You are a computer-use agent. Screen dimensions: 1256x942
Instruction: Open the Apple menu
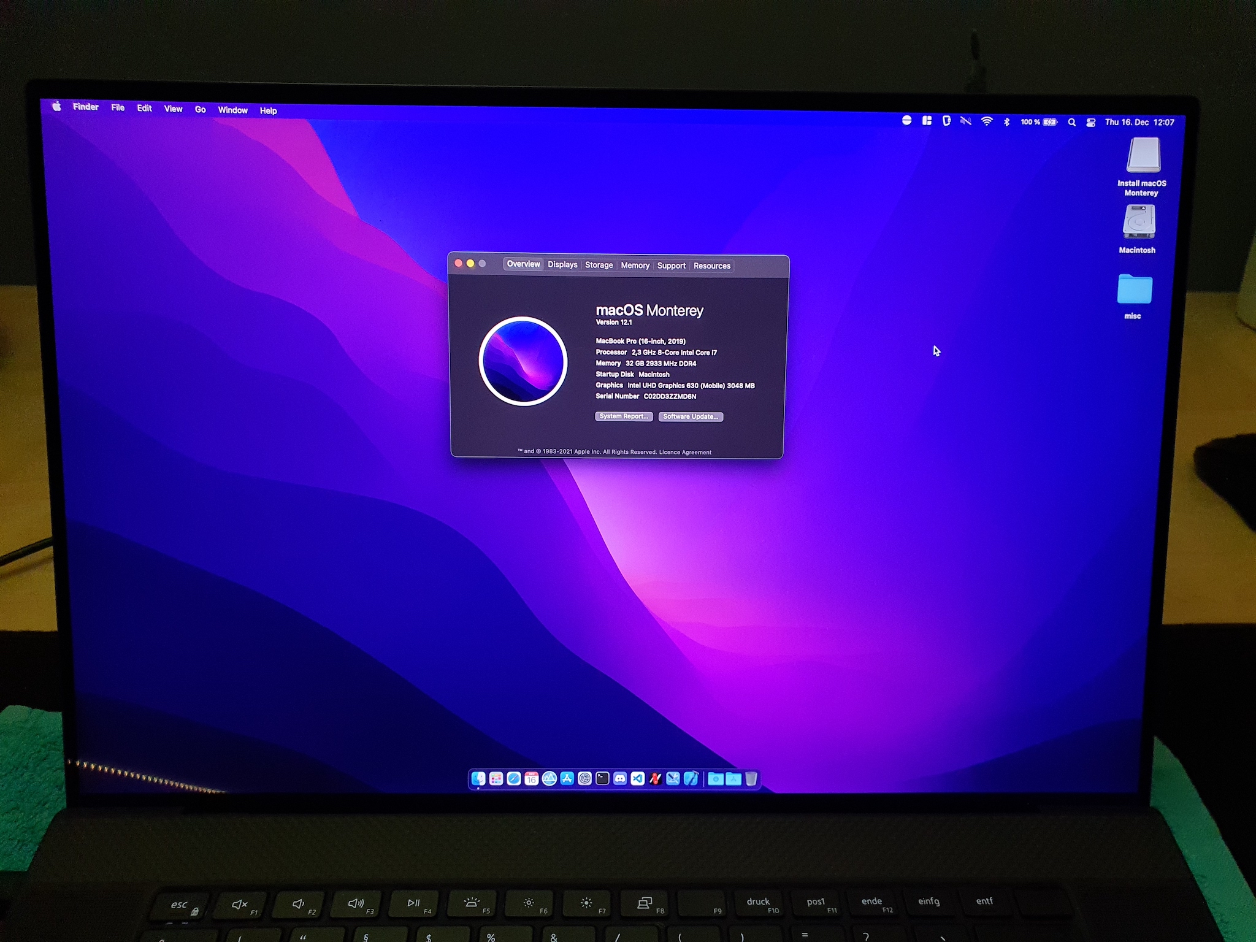click(56, 106)
